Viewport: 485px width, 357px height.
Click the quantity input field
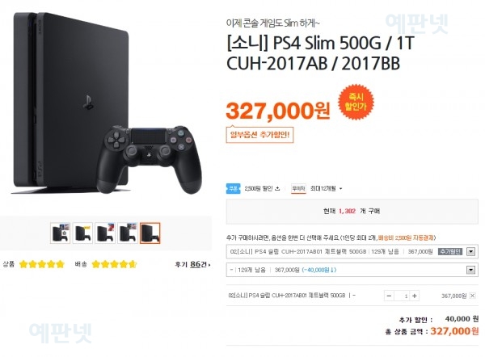pos(402,296)
